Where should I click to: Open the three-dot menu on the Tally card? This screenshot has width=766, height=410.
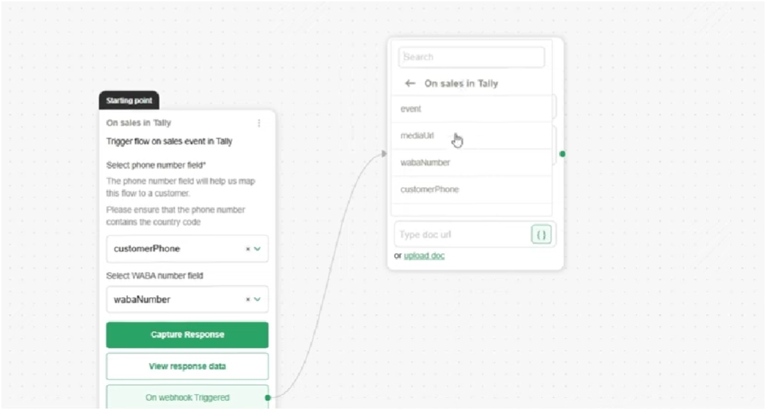259,123
